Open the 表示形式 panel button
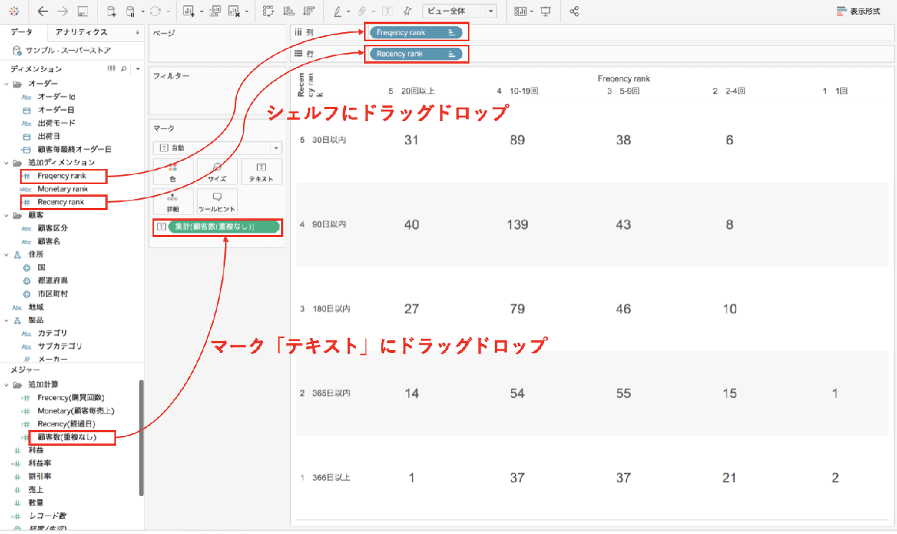 point(858,11)
